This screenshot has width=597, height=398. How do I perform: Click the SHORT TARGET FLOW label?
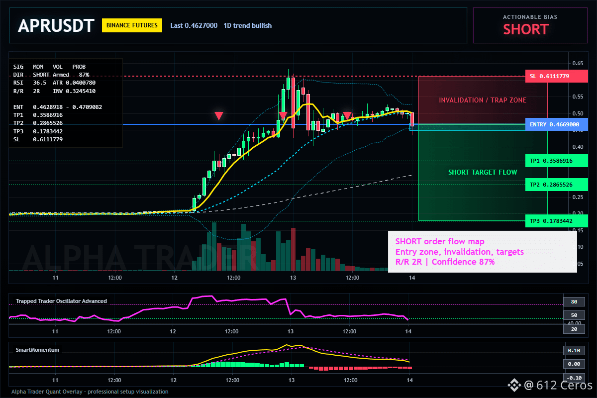[x=483, y=173]
